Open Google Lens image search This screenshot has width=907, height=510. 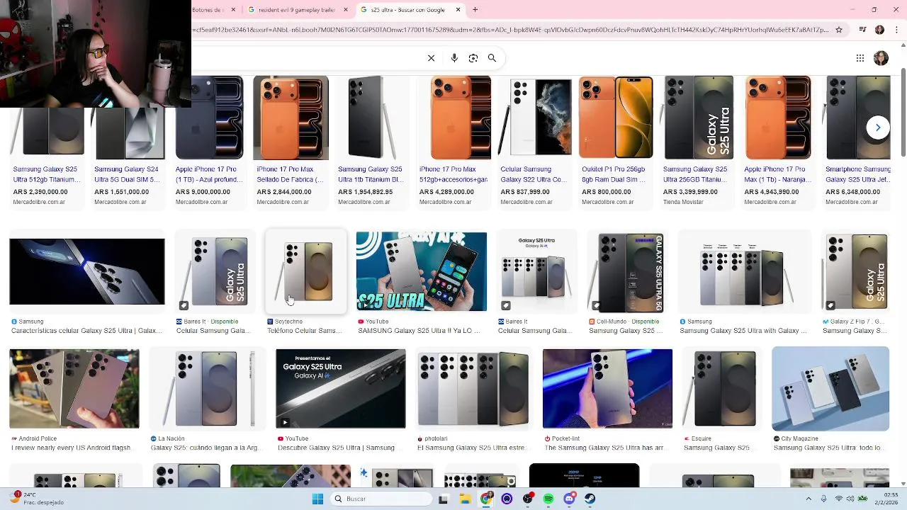tap(473, 58)
